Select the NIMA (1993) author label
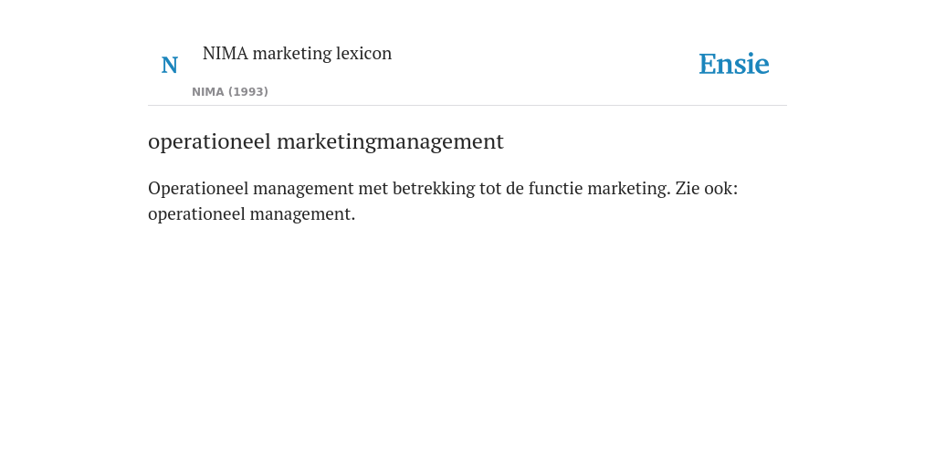 click(230, 92)
